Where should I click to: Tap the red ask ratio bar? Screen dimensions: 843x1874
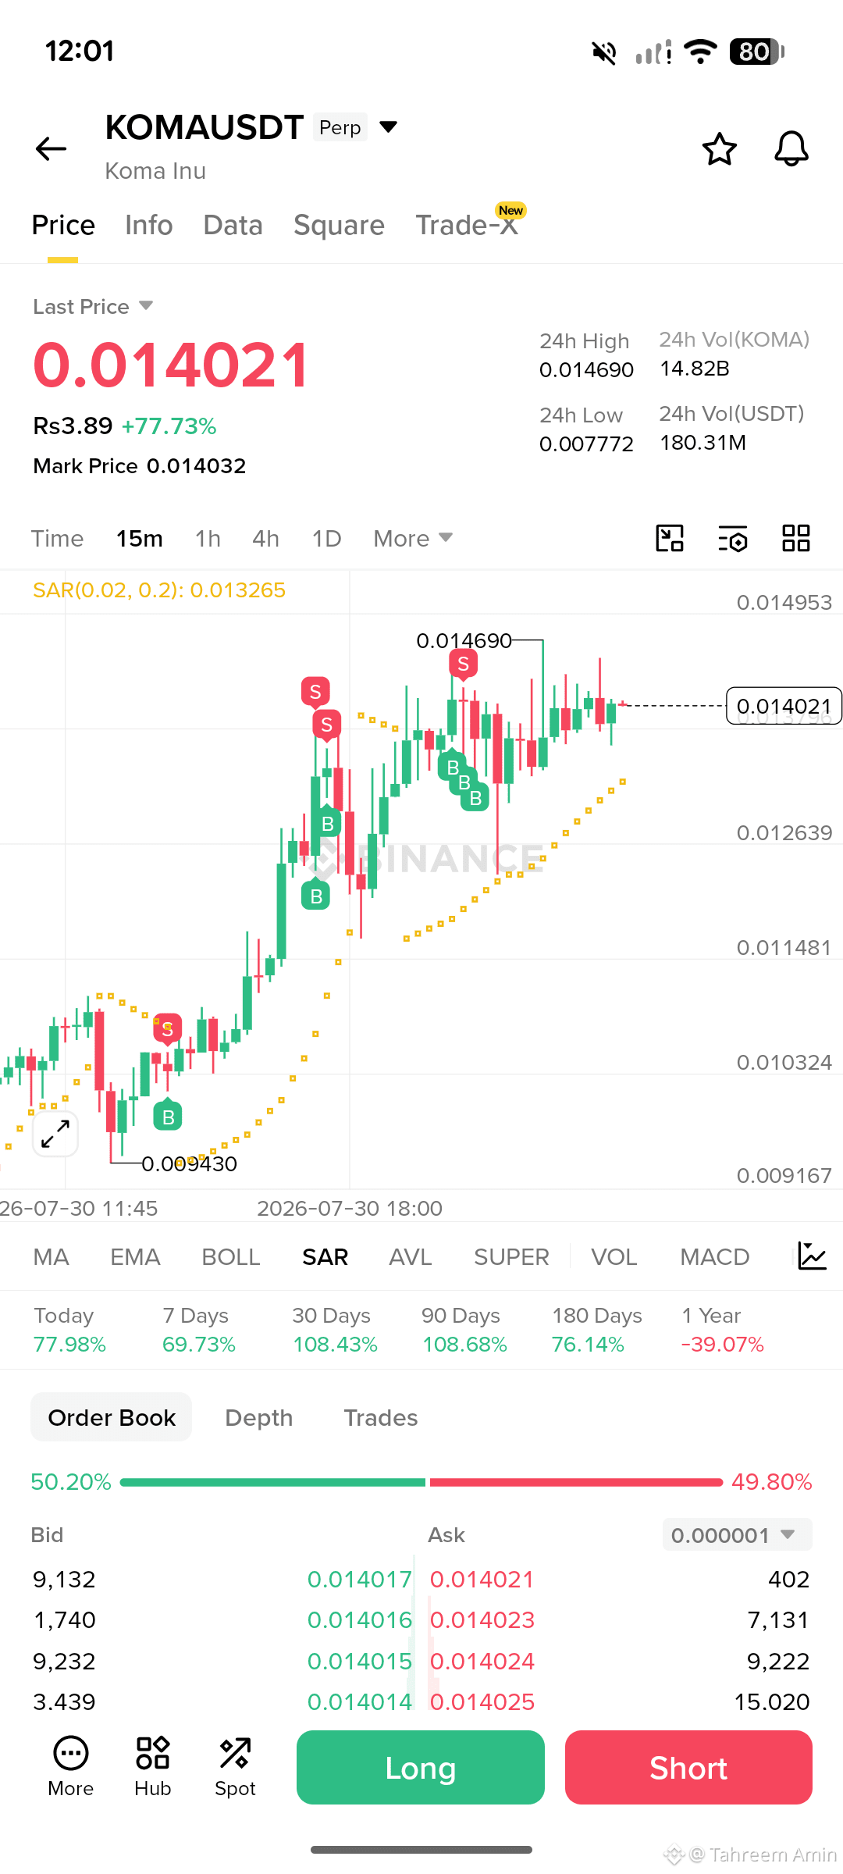(576, 1482)
